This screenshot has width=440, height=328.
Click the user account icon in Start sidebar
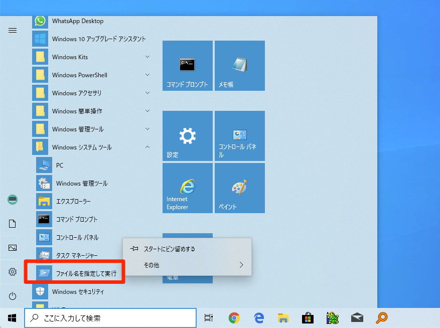[x=13, y=200]
